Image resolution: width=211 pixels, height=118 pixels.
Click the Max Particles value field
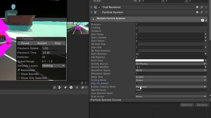171,90
